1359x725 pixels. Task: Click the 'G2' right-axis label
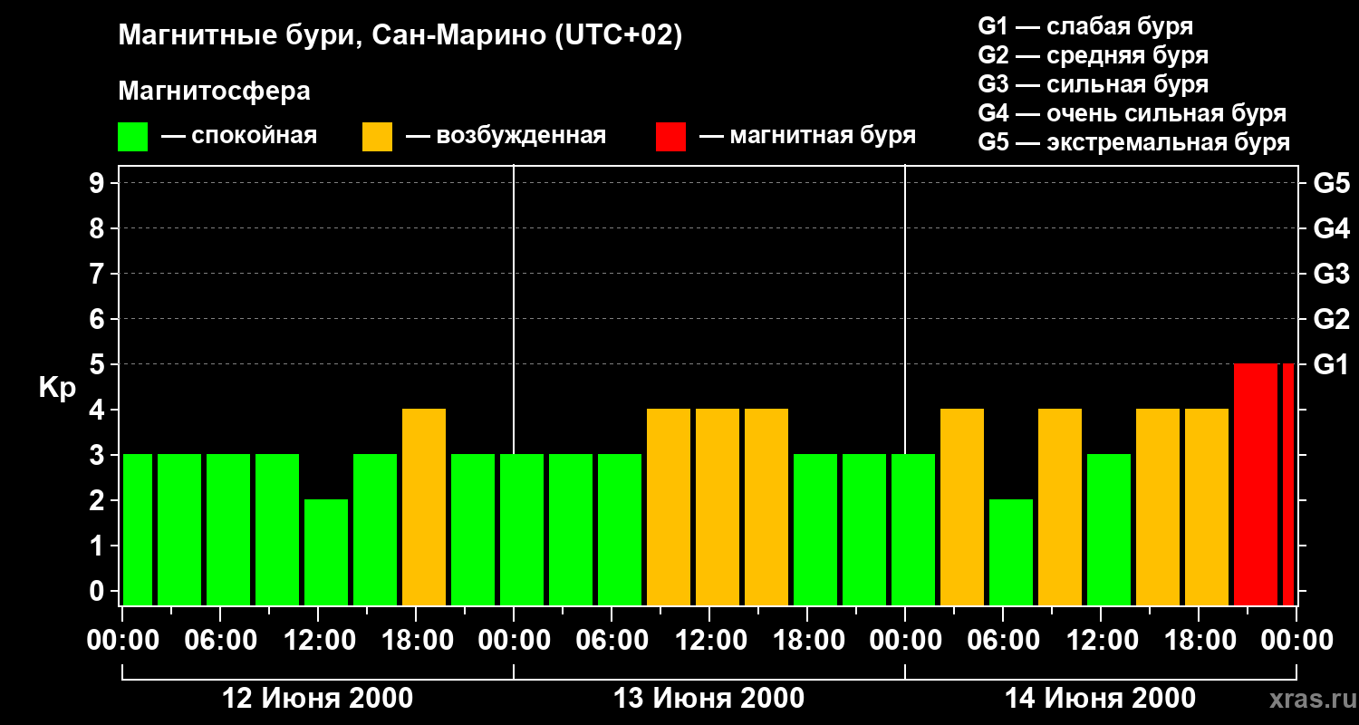(x=1331, y=319)
